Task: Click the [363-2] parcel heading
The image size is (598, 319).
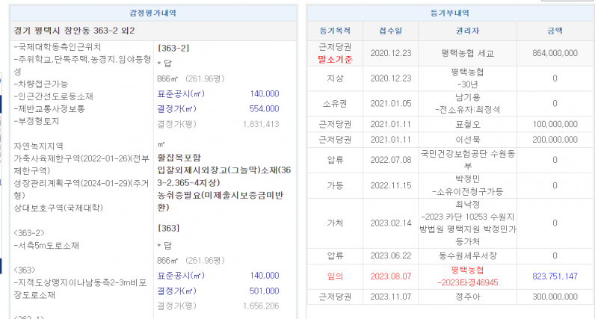Action: tap(173, 47)
